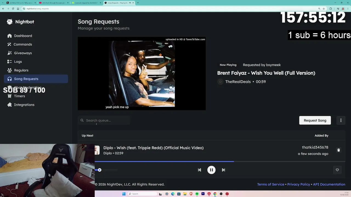Click the TheRealDeals channel avatar

click(x=220, y=82)
